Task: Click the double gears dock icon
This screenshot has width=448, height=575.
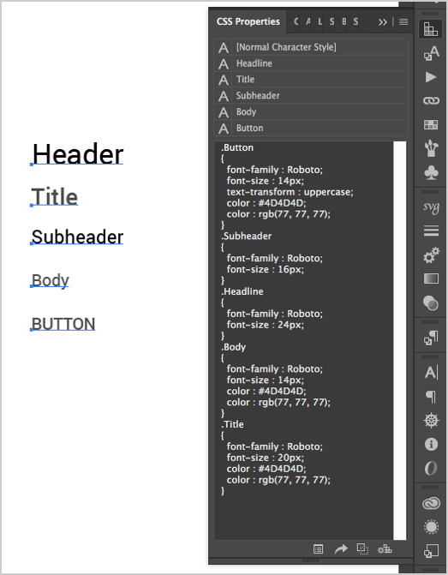Action: coord(431,255)
